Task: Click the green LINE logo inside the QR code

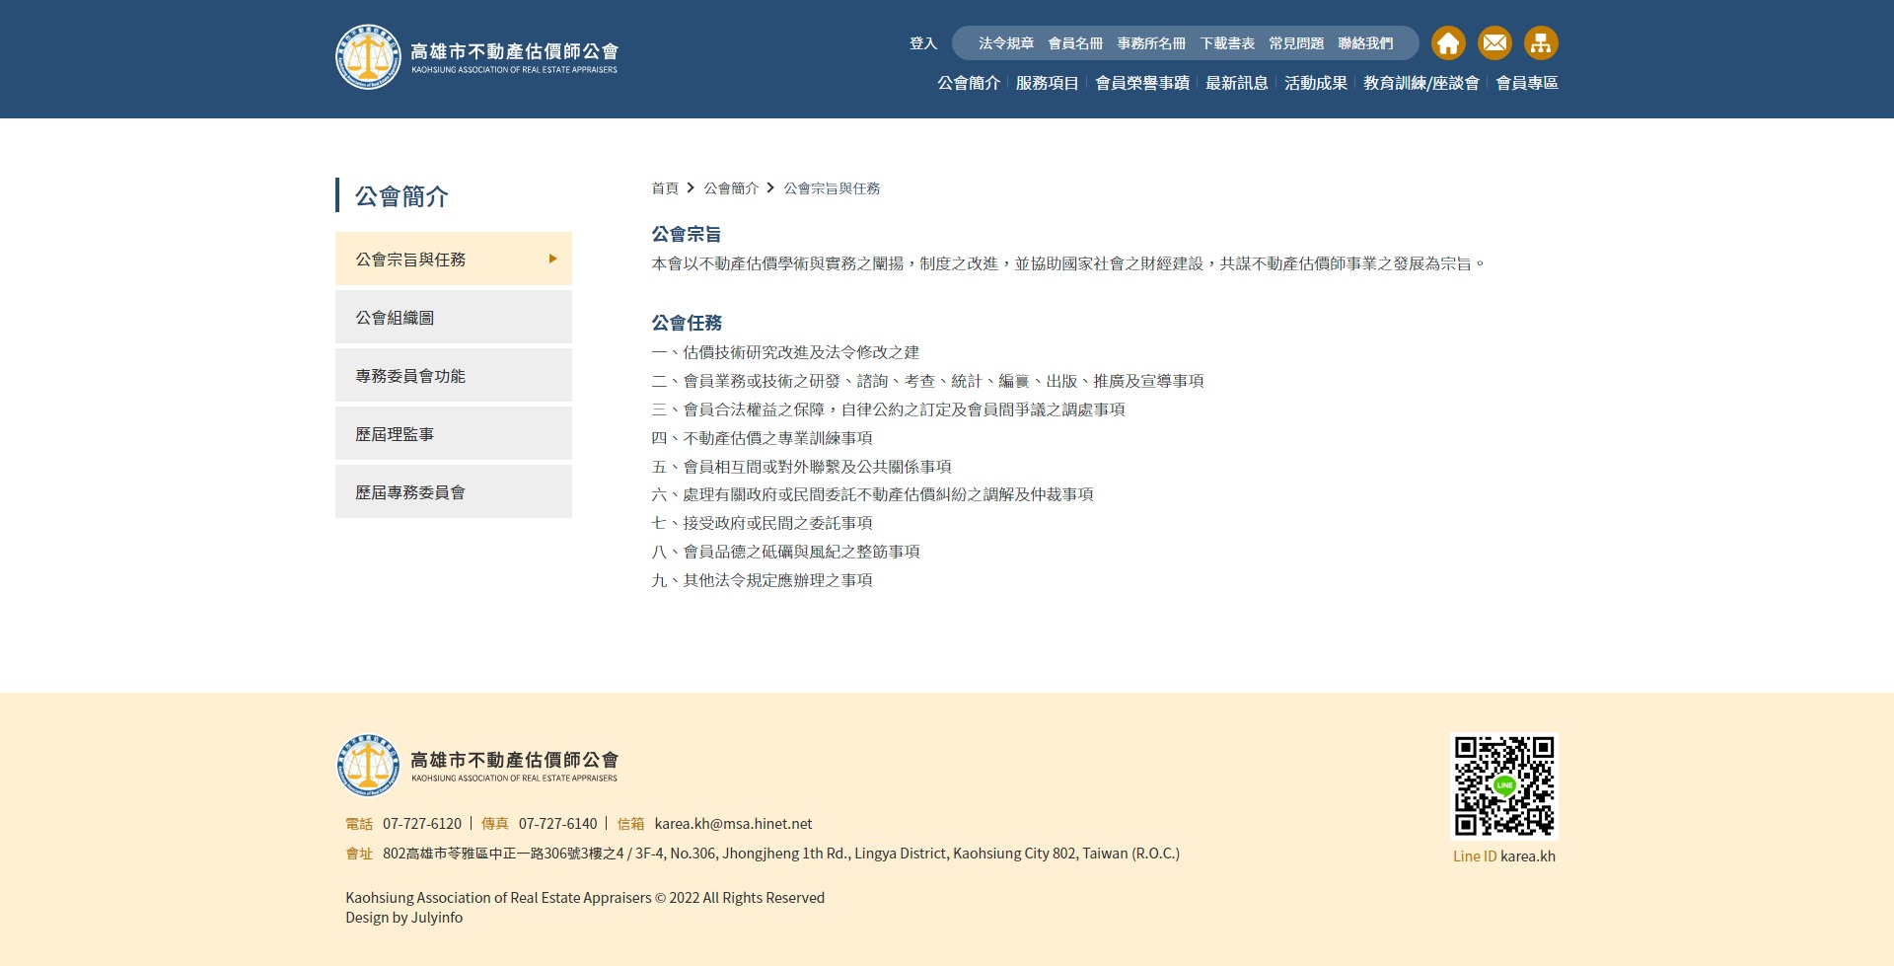Action: (1503, 786)
